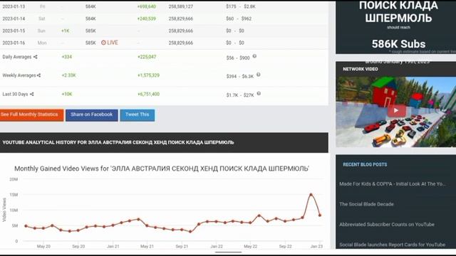Viewport: 456px width, 256px height.
Task: Click the Jan 23 axis label
Action: pyautogui.click(x=316, y=247)
